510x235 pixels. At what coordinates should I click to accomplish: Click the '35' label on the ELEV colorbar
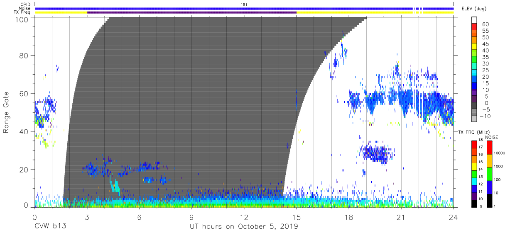click(485, 57)
